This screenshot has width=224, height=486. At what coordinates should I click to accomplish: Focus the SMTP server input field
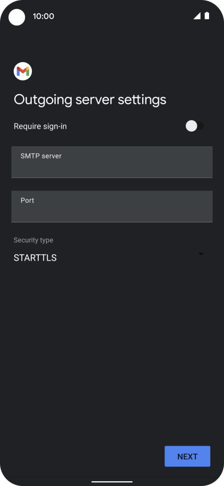tap(112, 162)
